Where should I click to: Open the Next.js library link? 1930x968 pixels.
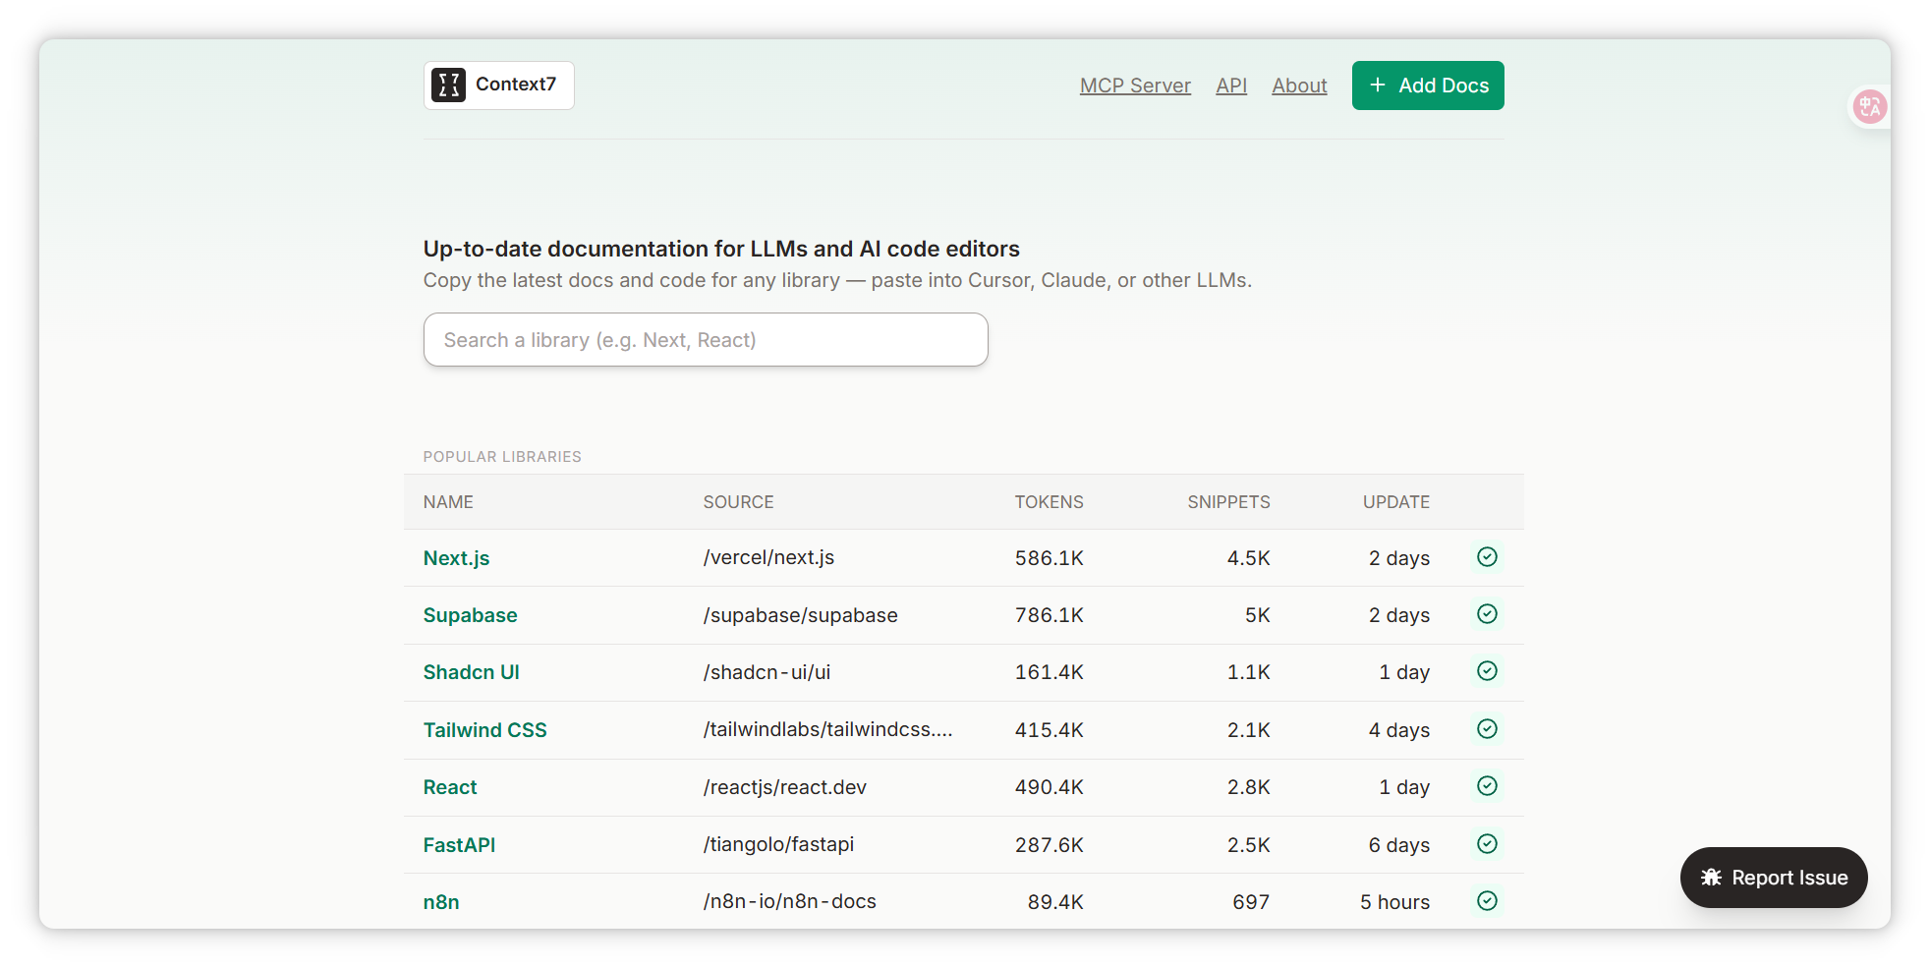click(x=456, y=558)
